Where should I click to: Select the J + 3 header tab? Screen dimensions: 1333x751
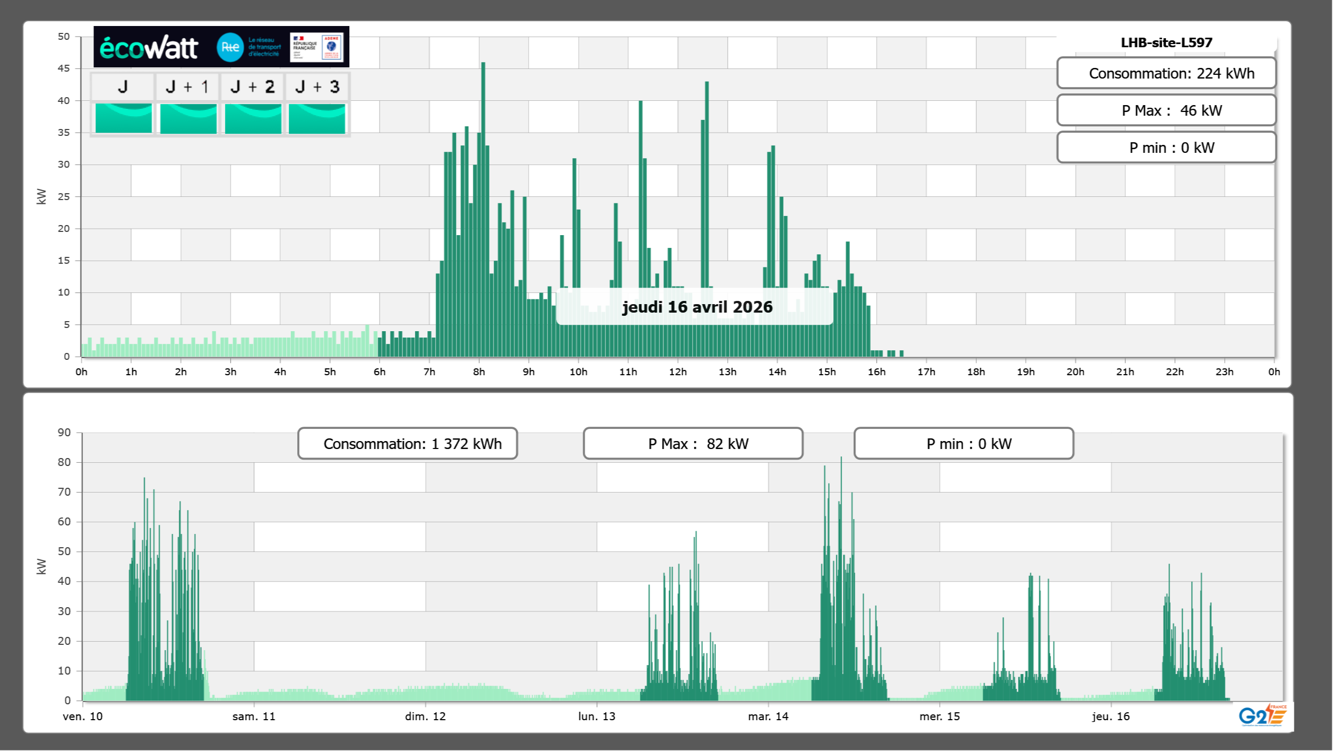[x=317, y=87]
